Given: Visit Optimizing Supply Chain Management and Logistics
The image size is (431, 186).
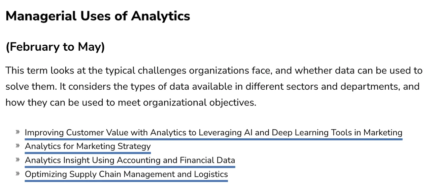Looking at the screenshot, I should (x=126, y=175).
